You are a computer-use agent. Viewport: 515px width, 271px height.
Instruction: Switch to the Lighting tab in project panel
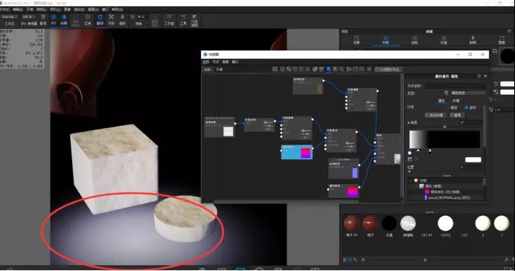coord(473,40)
